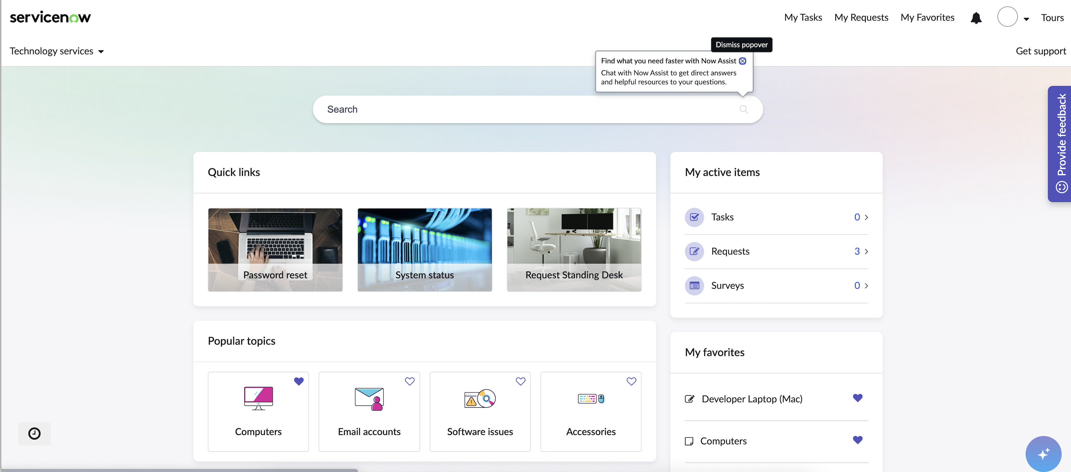Favorite the Accessories topic heart
The height and width of the screenshot is (472, 1071).
(x=631, y=381)
